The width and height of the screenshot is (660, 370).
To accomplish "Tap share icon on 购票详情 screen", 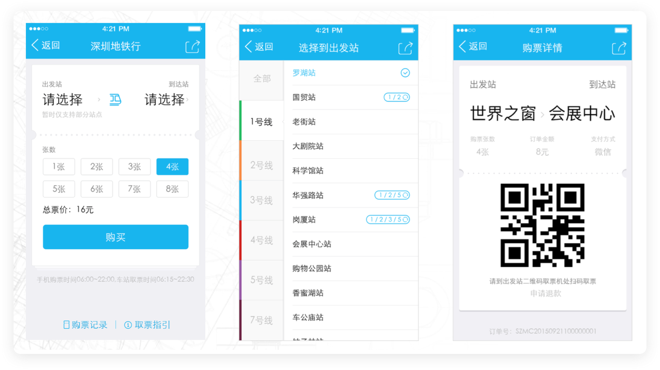I will coord(619,48).
